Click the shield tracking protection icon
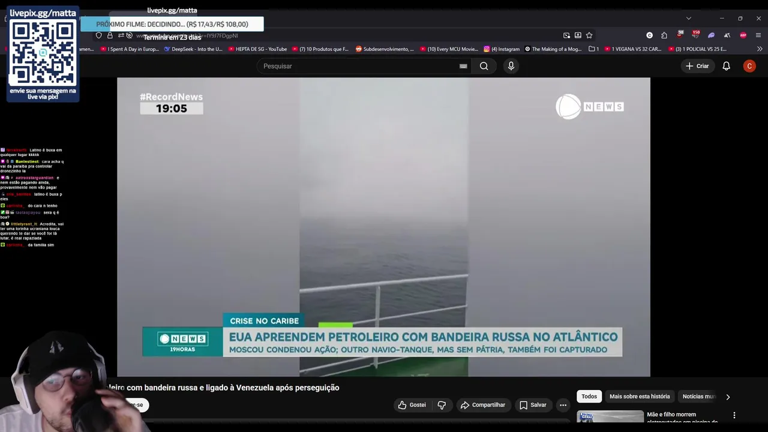The height and width of the screenshot is (432, 768). [x=99, y=35]
